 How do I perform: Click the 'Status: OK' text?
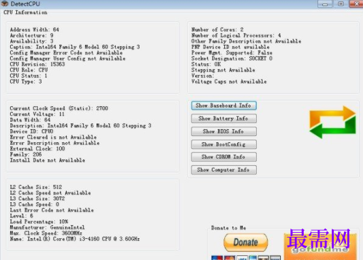(206, 64)
